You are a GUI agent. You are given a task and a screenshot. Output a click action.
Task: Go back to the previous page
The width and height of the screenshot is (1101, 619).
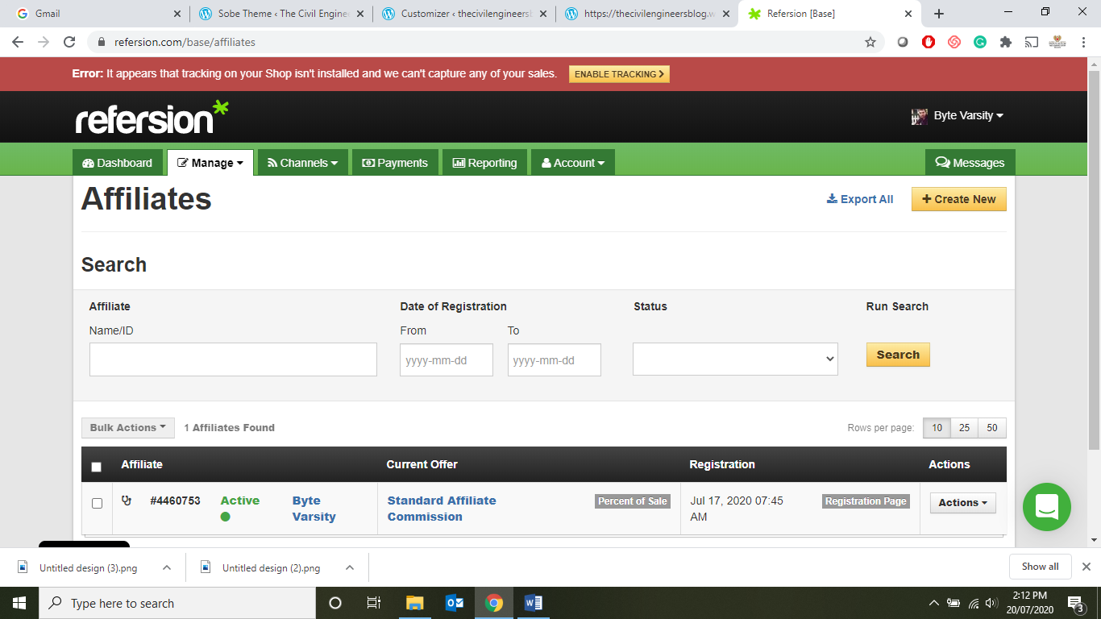pyautogui.click(x=18, y=42)
